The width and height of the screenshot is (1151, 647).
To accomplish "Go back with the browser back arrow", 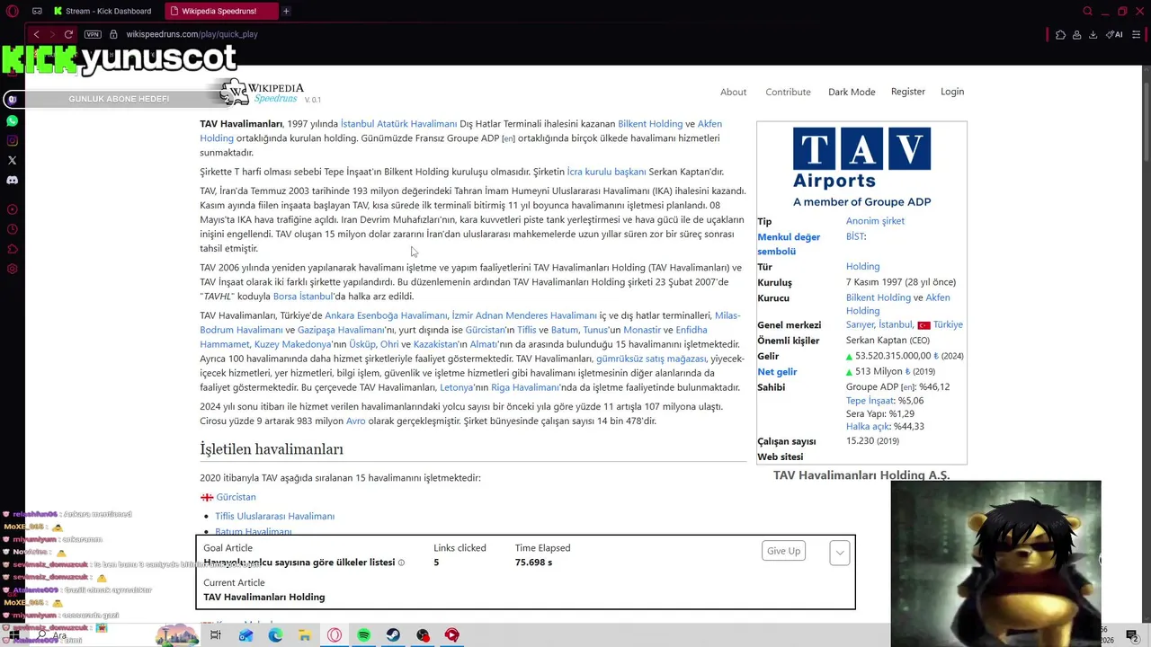I will click(x=36, y=34).
